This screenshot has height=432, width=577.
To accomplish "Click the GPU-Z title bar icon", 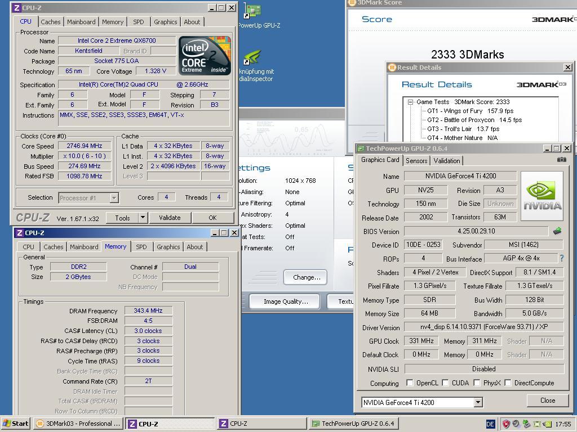I will click(361, 148).
